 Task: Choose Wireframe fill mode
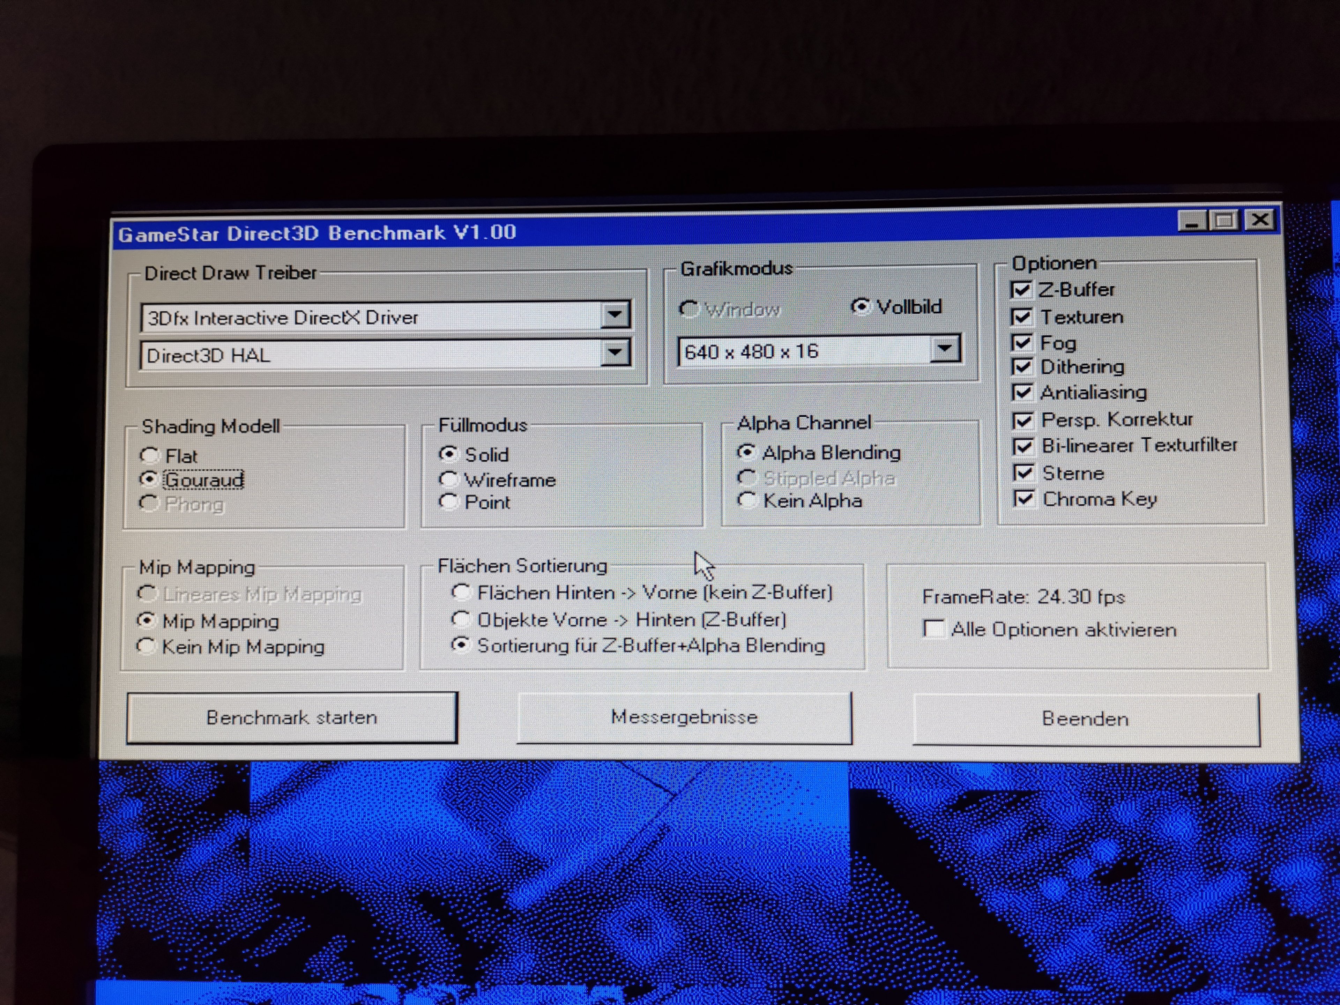tap(448, 480)
